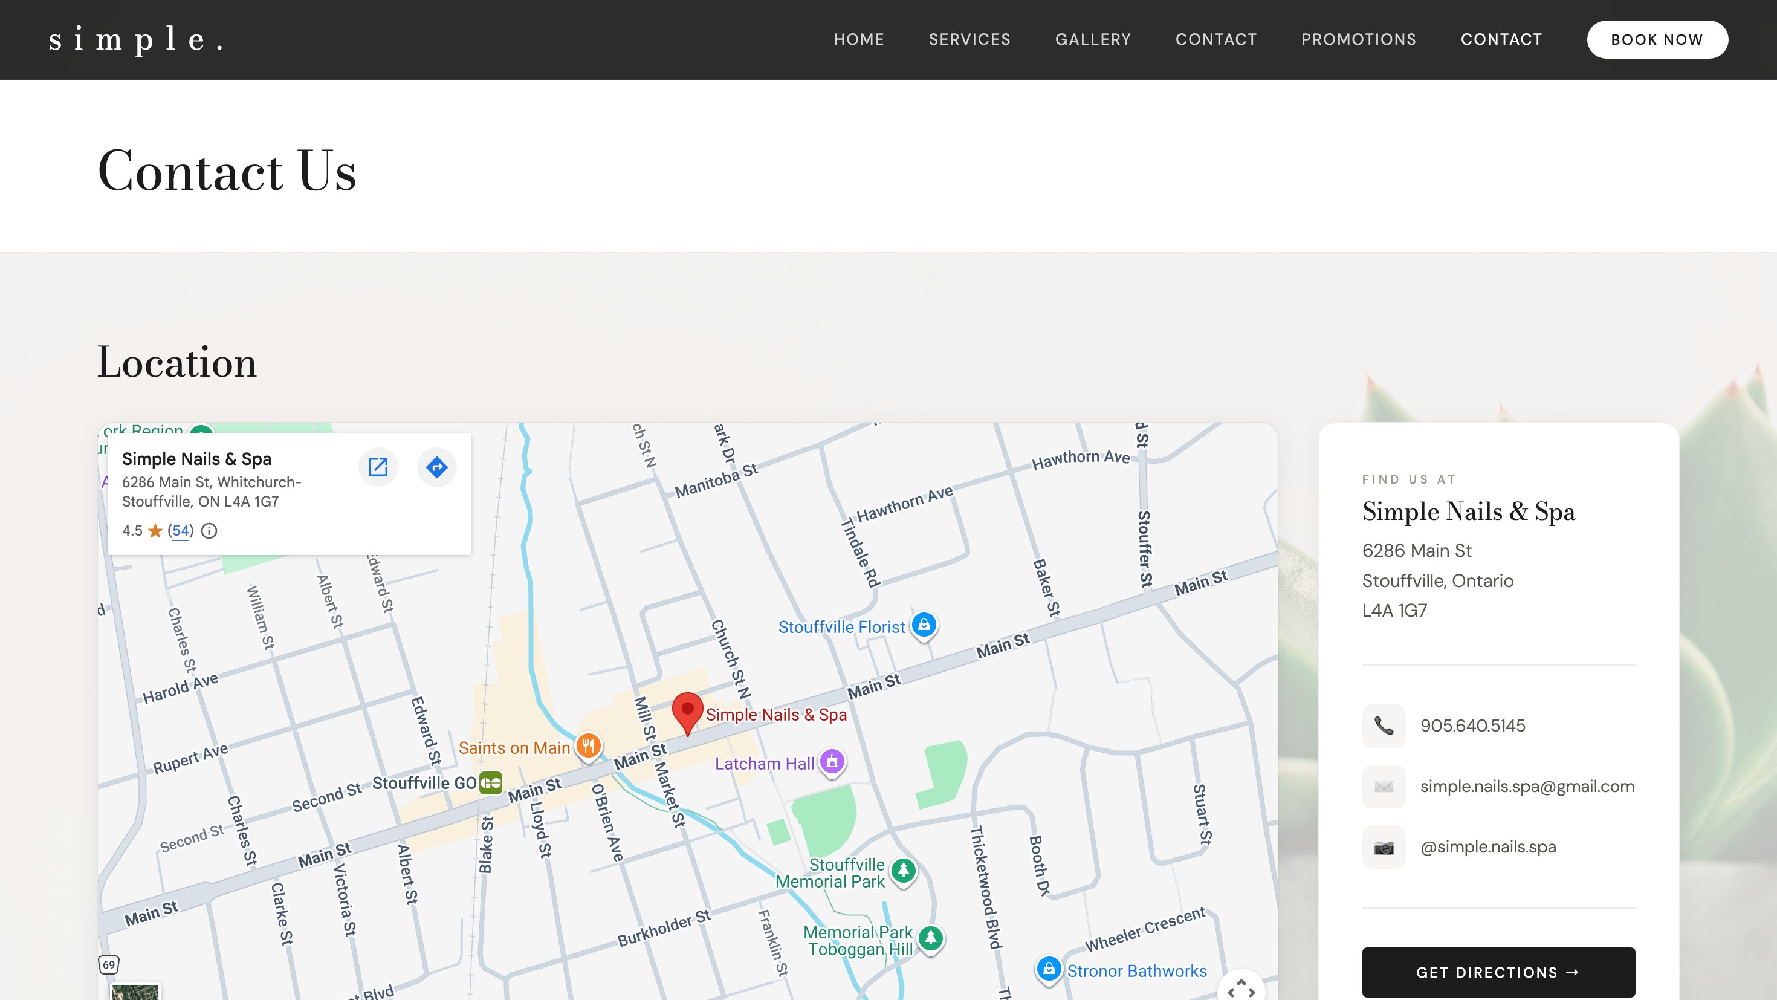Screen dimensions: 1777x1000
Task: Click the Get Directions button
Action: click(x=1498, y=972)
